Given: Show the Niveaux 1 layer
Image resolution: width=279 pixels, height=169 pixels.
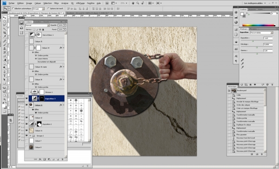Looking at the screenshot, I should click(27, 92).
